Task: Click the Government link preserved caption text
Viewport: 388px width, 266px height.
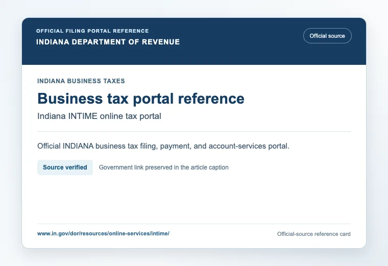Action: pyautogui.click(x=163, y=167)
